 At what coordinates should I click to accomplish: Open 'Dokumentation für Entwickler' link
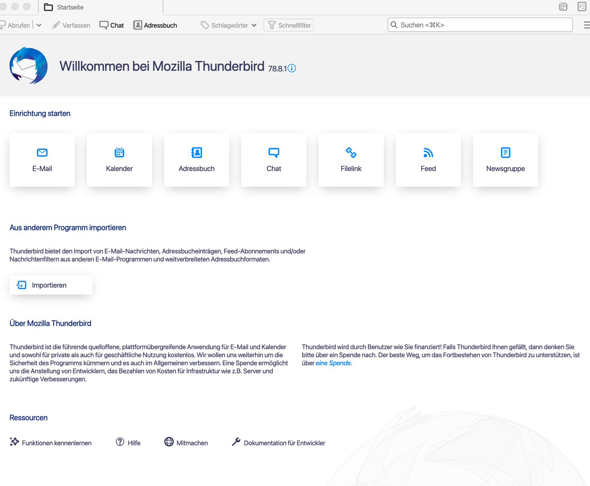pos(278,443)
